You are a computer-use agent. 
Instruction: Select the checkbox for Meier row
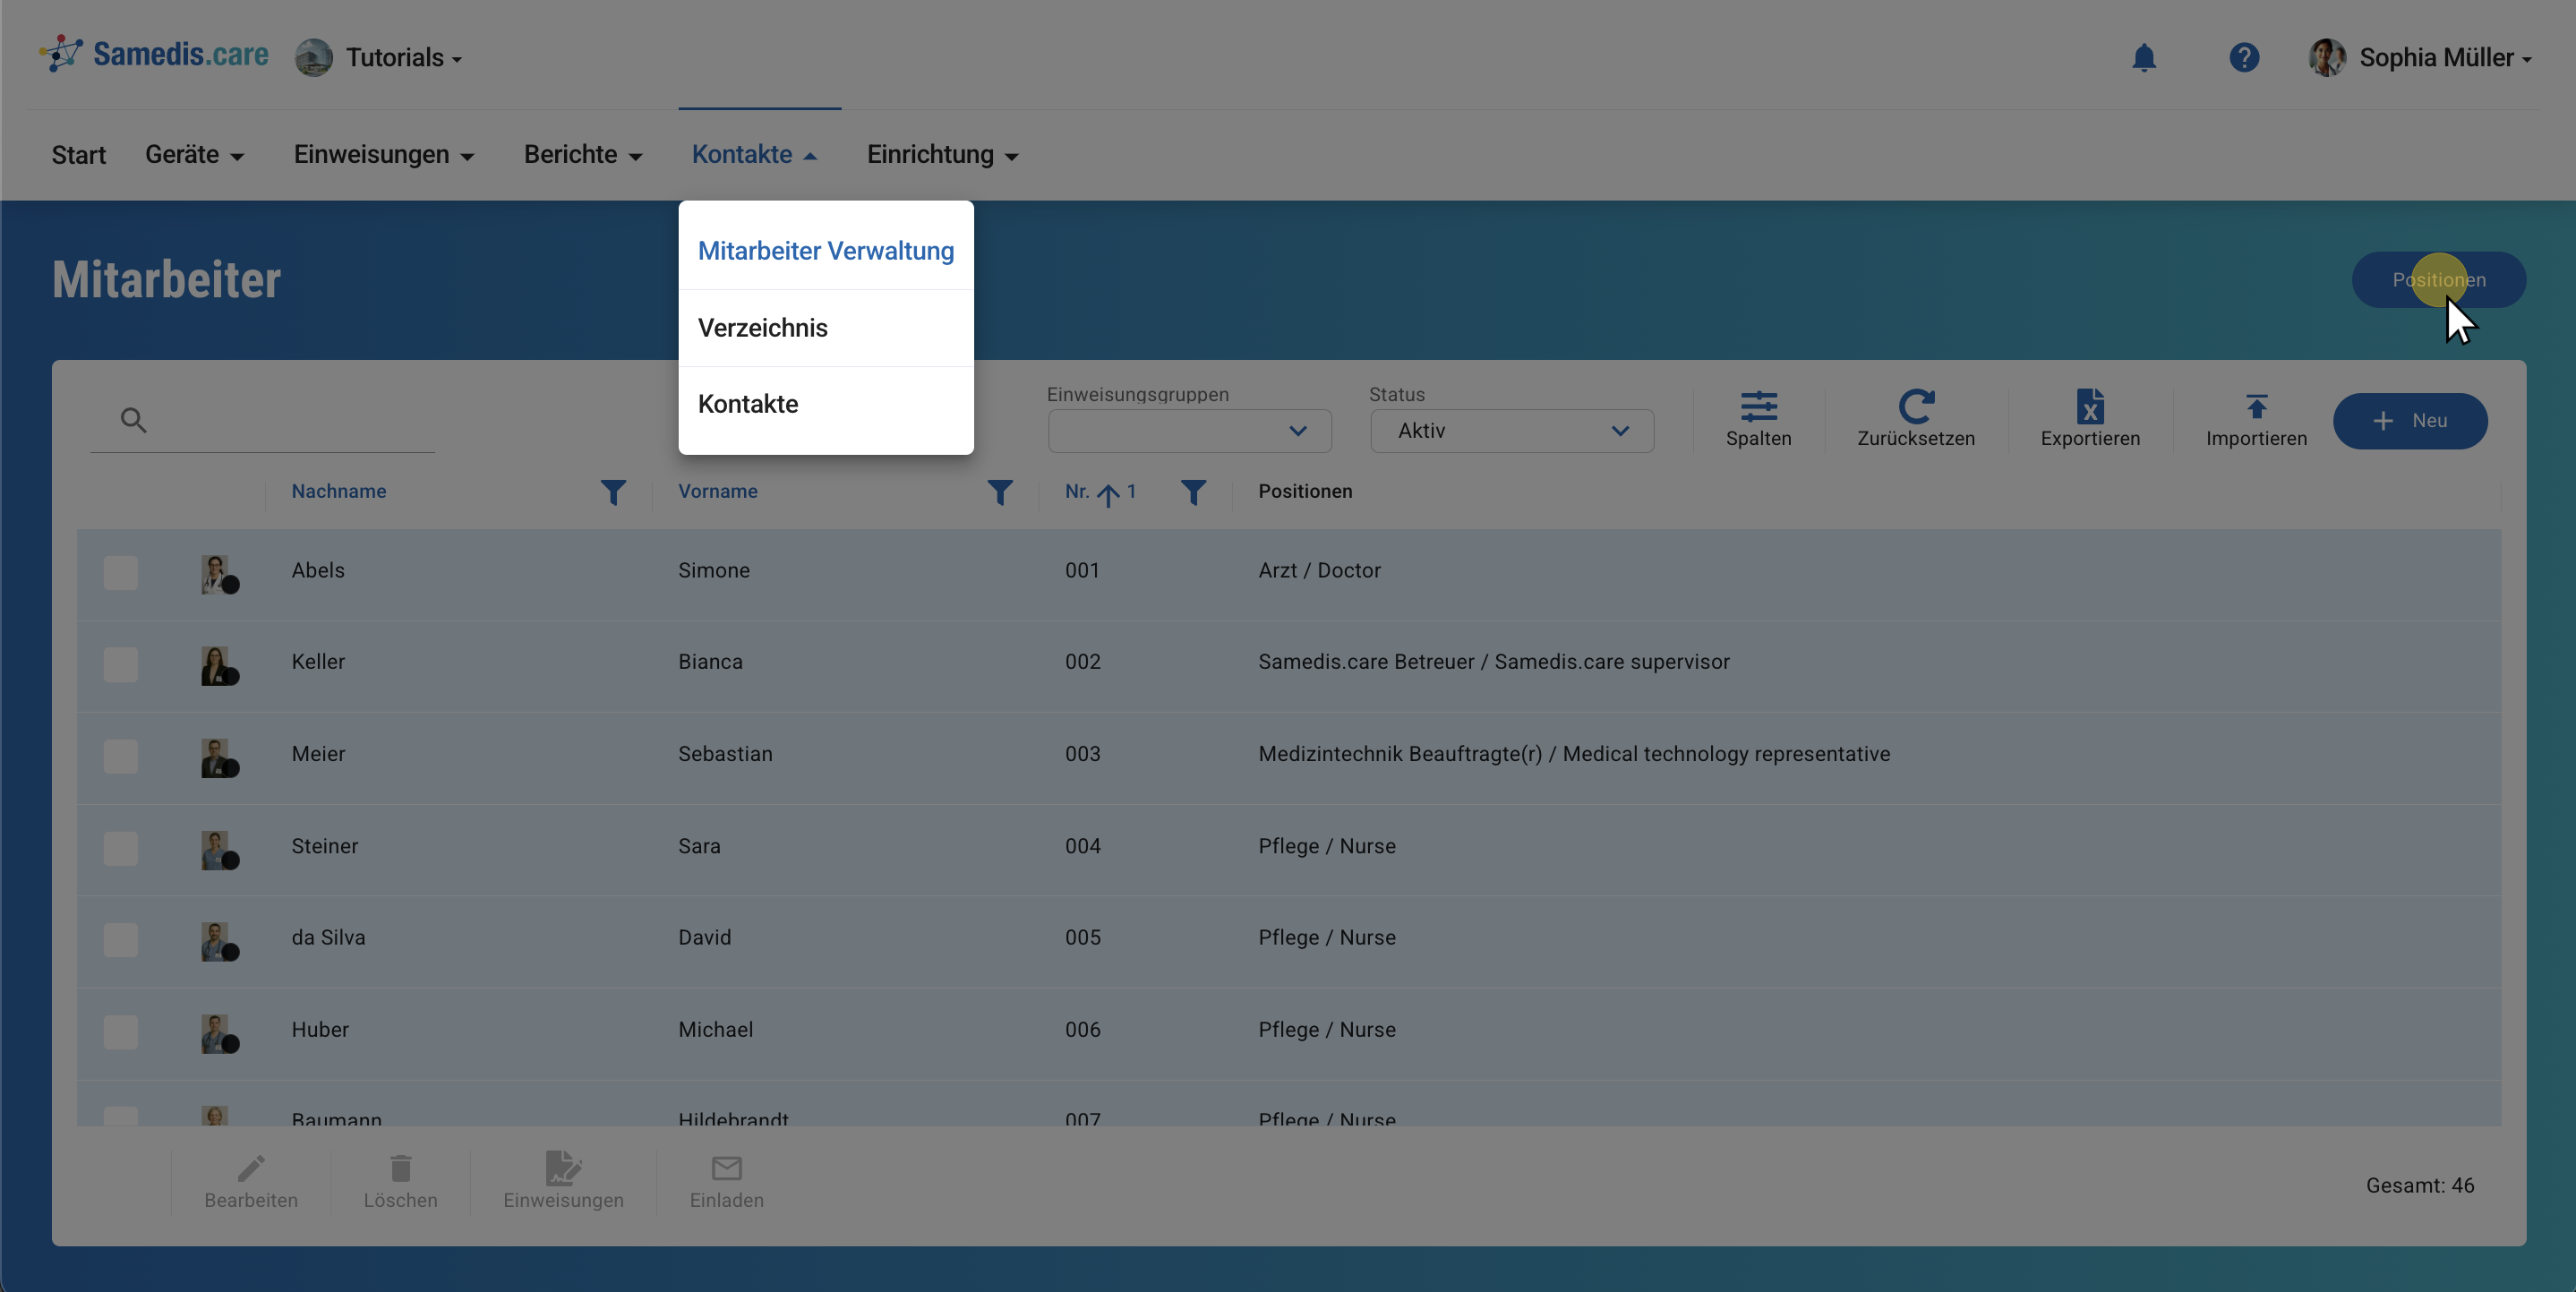(121, 757)
